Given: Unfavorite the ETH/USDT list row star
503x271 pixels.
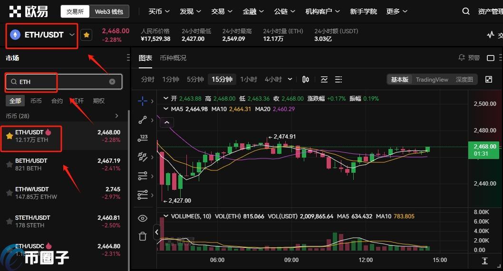Looking at the screenshot, I should pyautogui.click(x=10, y=136).
